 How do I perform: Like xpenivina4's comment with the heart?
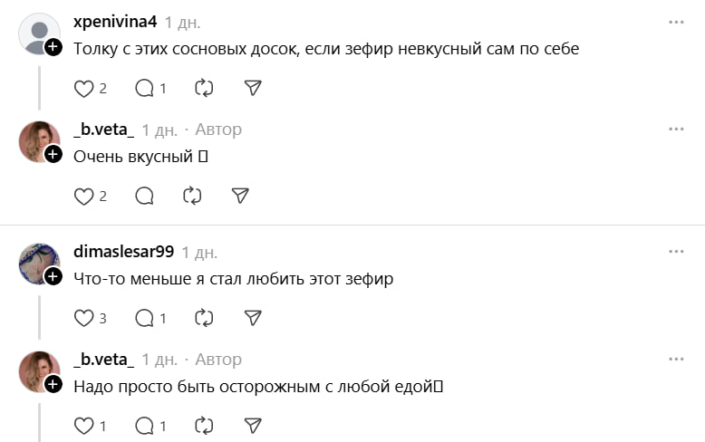[x=83, y=88]
